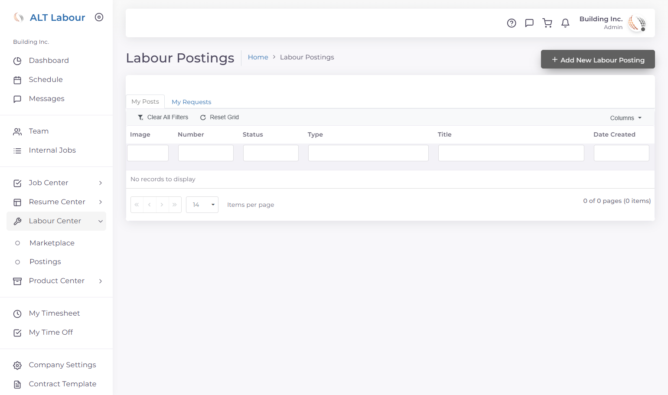This screenshot has height=395, width=668.
Task: Click Clear All Filters
Action: [163, 118]
